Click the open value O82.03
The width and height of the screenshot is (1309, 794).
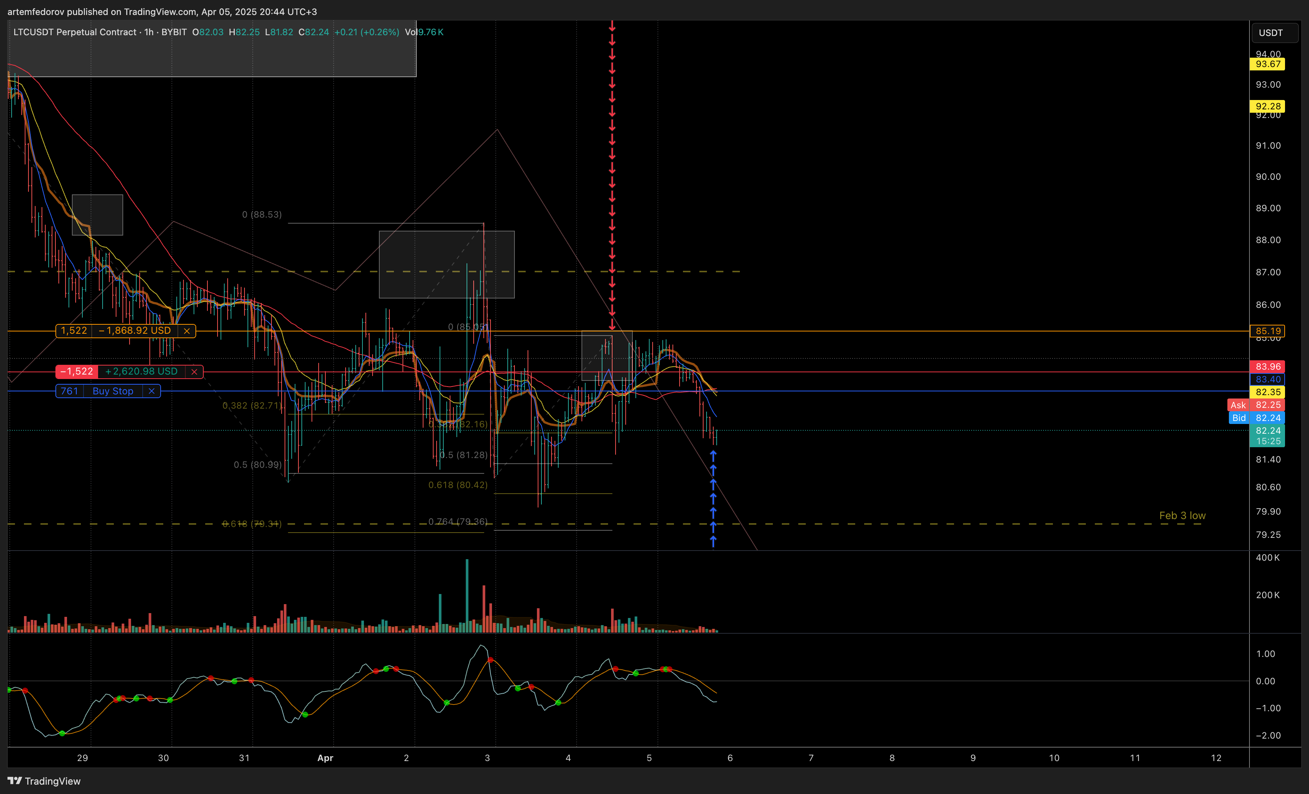tap(208, 33)
